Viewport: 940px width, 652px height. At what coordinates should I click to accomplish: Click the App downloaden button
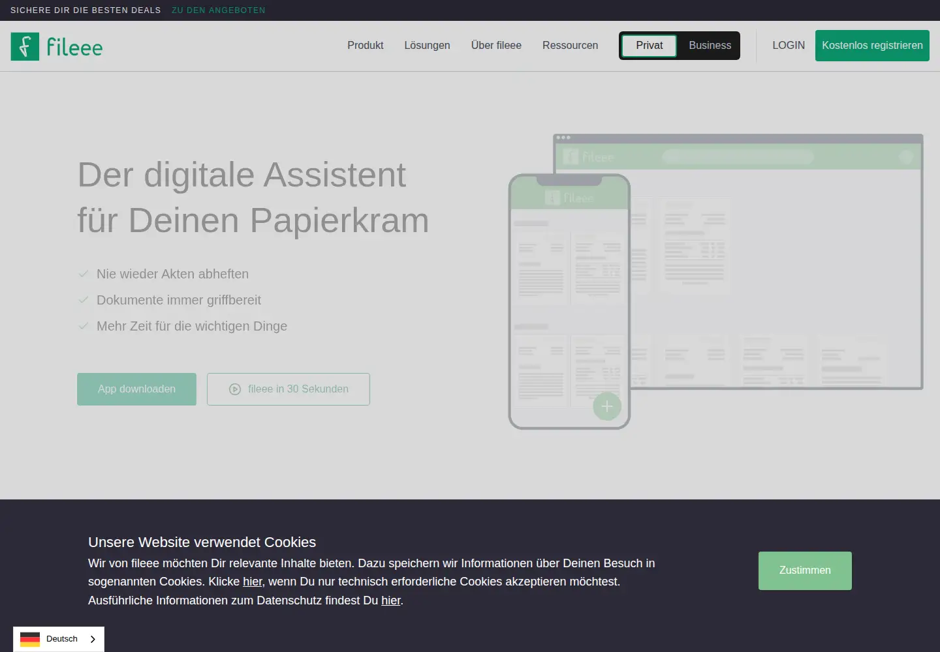(136, 389)
